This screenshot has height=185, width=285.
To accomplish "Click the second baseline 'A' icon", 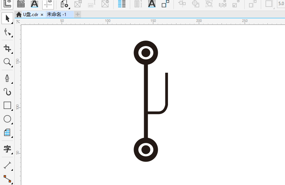I will pos(152,4).
